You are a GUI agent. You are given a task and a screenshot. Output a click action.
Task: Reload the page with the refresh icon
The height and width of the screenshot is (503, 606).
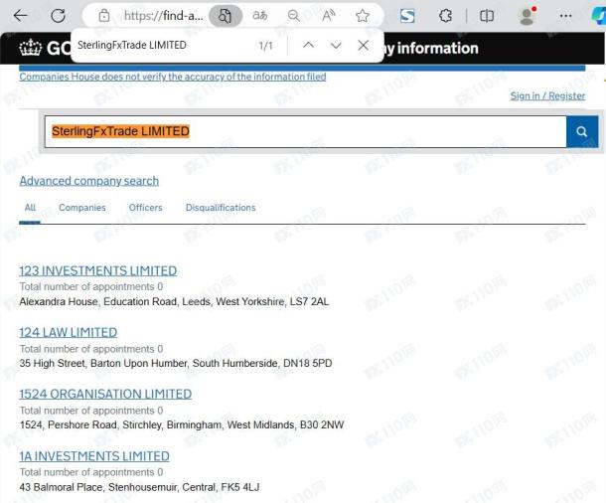[59, 16]
